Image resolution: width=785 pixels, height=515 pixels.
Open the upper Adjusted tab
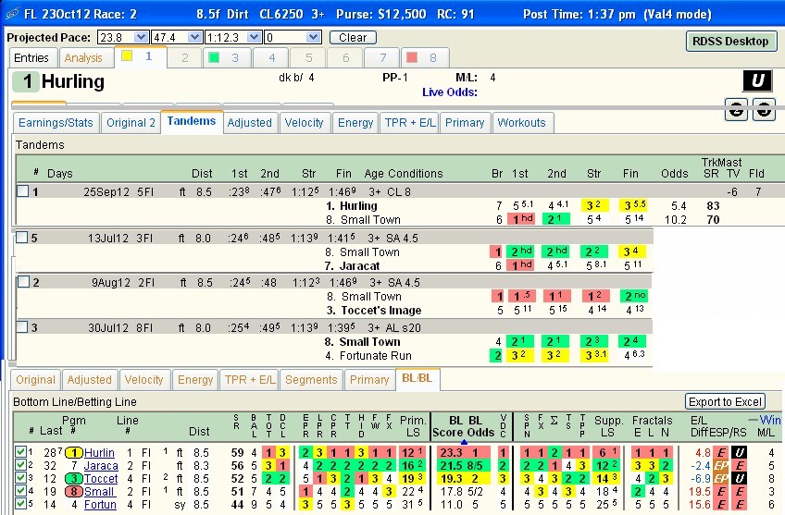[249, 123]
